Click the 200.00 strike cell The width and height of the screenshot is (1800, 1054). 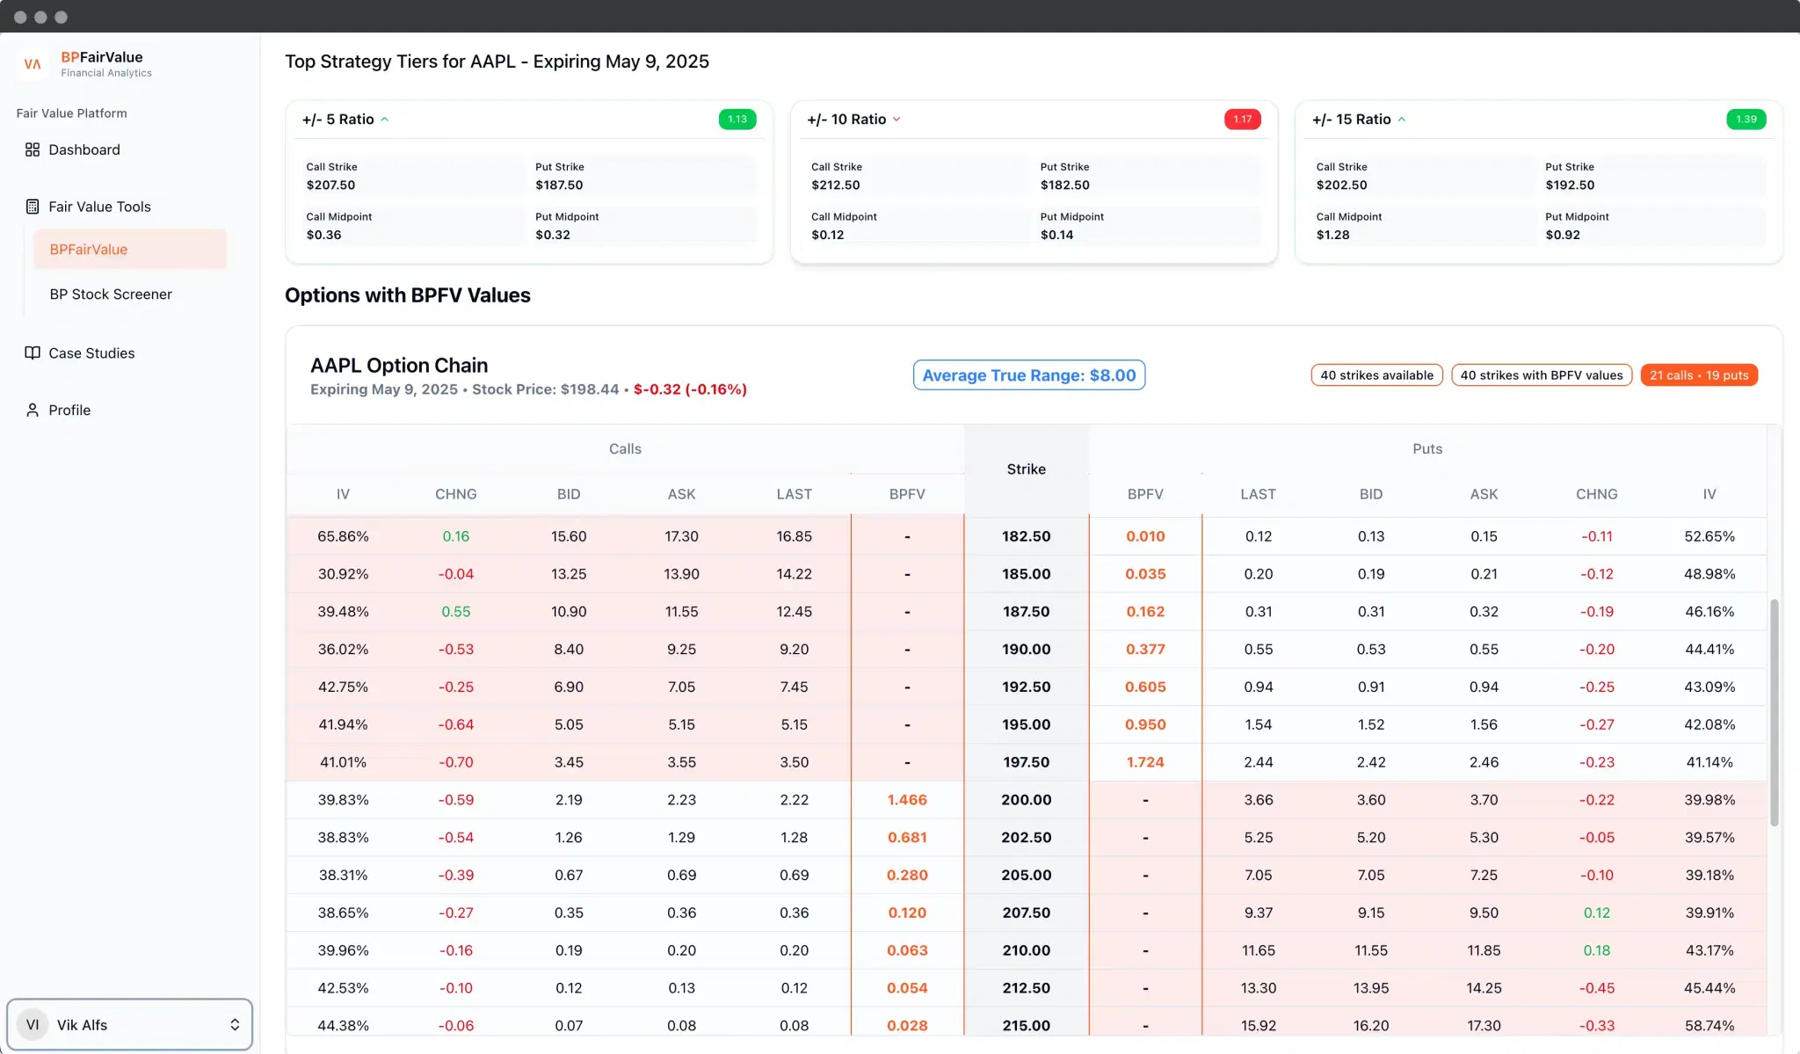pos(1026,800)
